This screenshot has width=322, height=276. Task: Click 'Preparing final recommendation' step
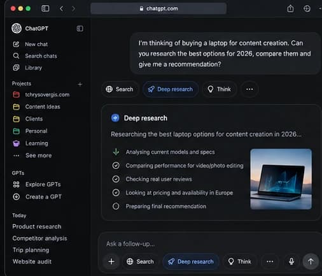pyautogui.click(x=166, y=207)
